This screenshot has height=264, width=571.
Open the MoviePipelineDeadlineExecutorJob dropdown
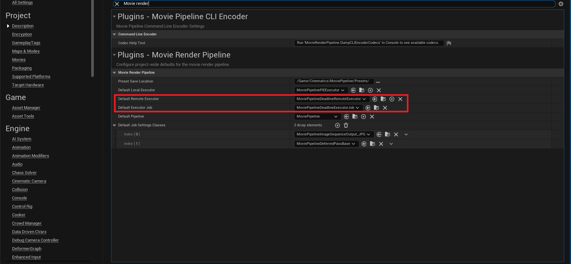pyautogui.click(x=328, y=108)
